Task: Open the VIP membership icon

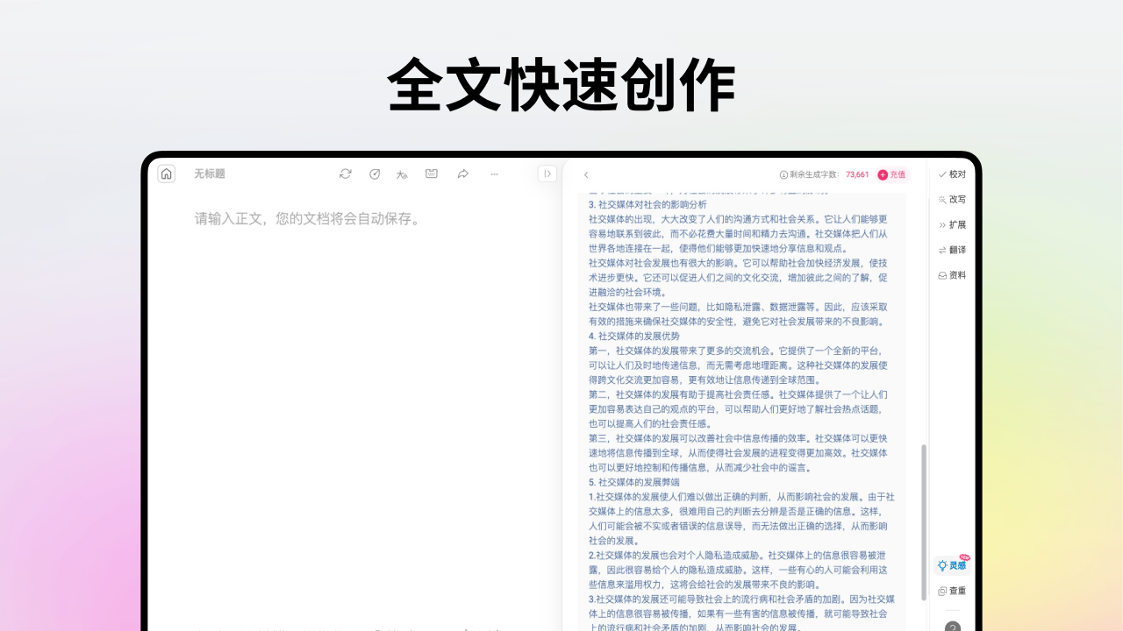Action: tap(432, 174)
